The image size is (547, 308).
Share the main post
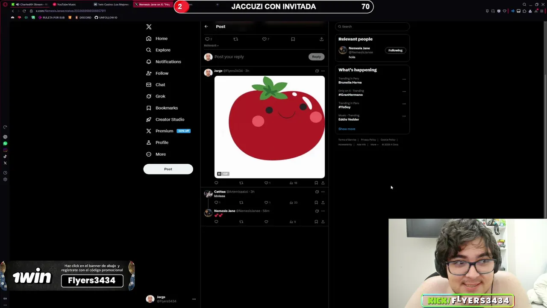tap(321, 39)
